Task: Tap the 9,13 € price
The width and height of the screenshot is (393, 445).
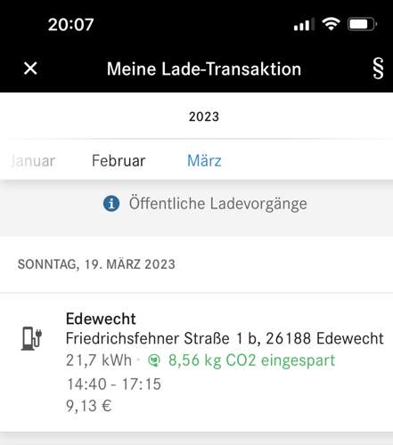Action: (x=88, y=406)
